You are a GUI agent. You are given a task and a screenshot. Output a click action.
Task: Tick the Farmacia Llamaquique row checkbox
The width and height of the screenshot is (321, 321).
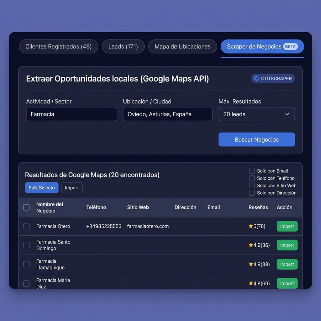point(26,264)
